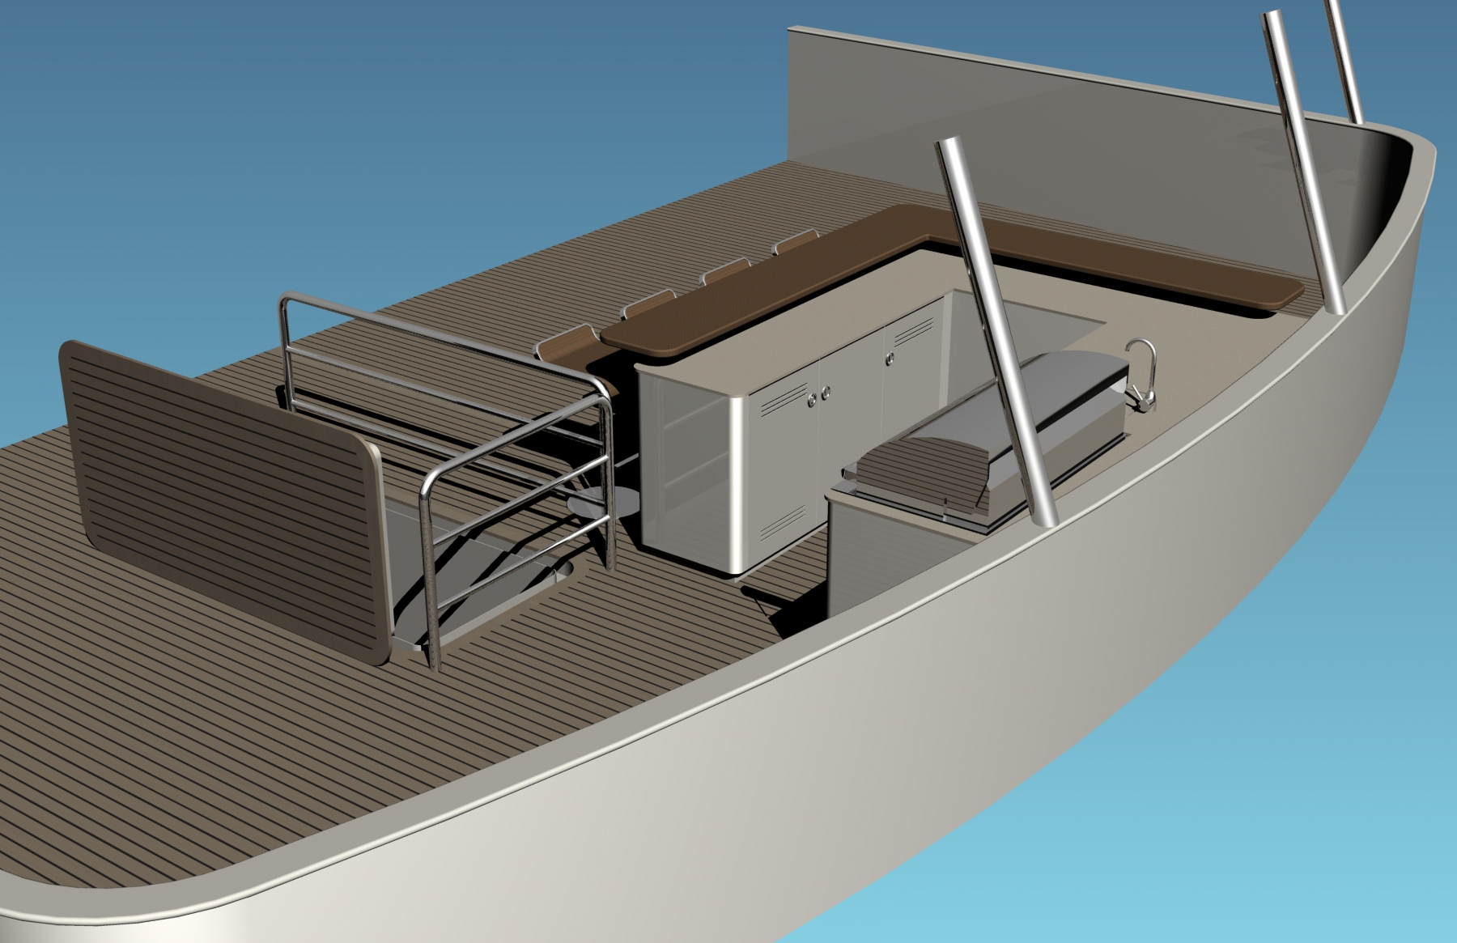Click the single knob on the right cabinet door

(x=891, y=356)
